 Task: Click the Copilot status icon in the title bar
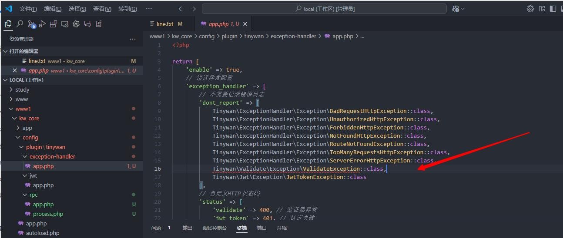[456, 9]
